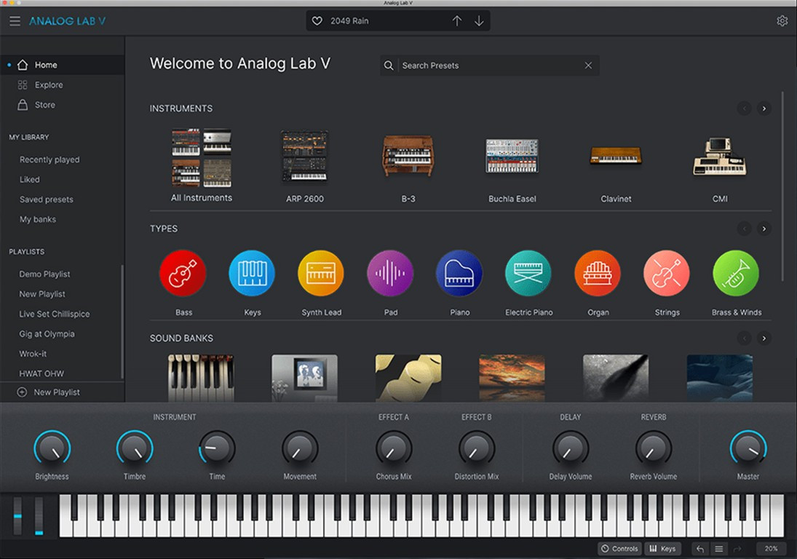Open Analog Lab settings gear
Viewport: 797px width, 559px height.
[782, 20]
